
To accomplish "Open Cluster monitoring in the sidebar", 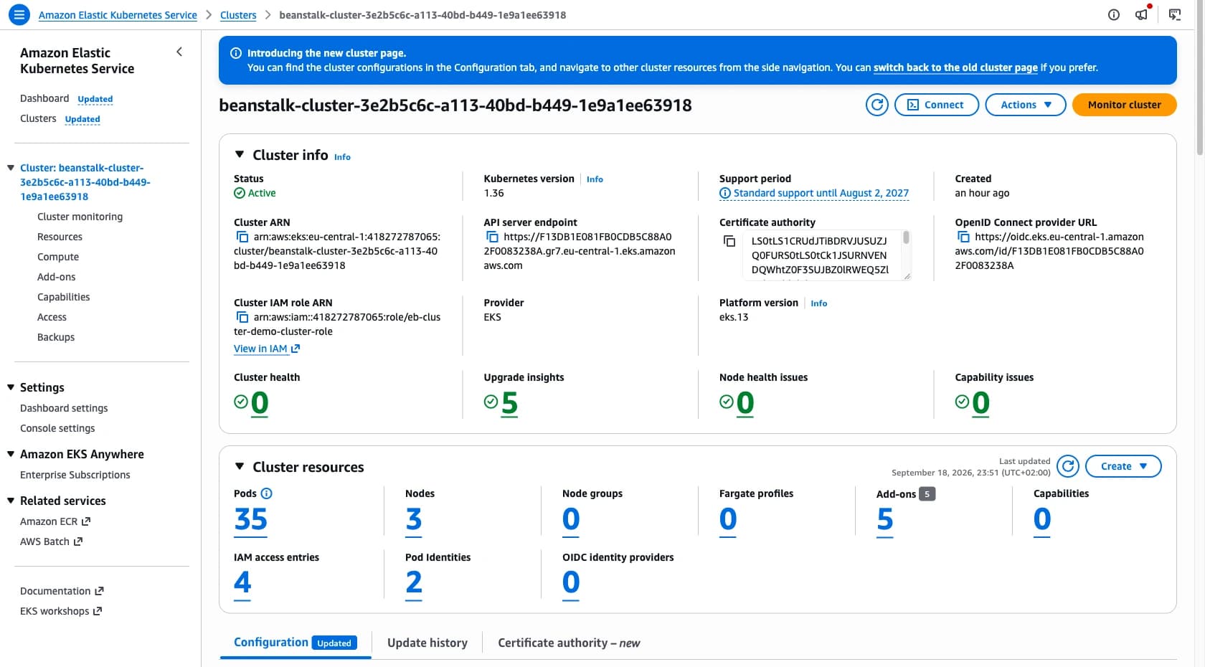I will pyautogui.click(x=80, y=217).
